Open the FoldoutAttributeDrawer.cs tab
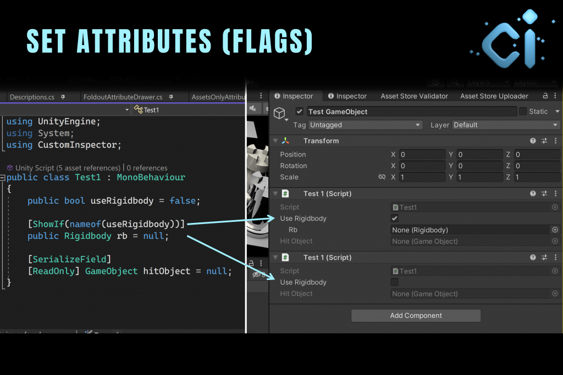This screenshot has width=563, height=375. coord(123,97)
